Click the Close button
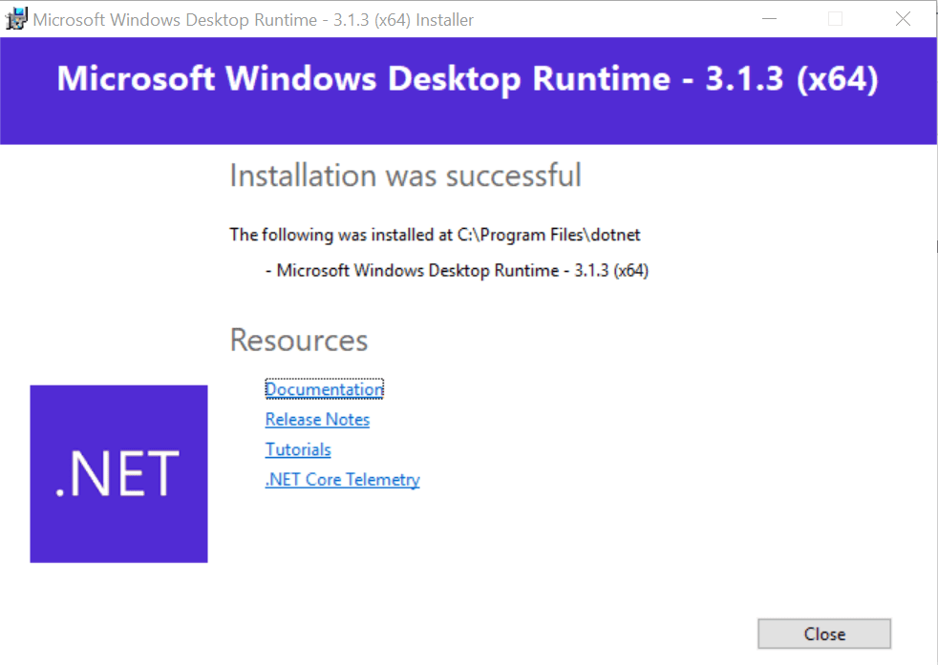This screenshot has height=665, width=938. click(823, 634)
